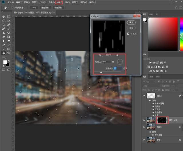Select the Path Selection tool
The height and width of the screenshot is (151, 183).
click(x=3, y=49)
